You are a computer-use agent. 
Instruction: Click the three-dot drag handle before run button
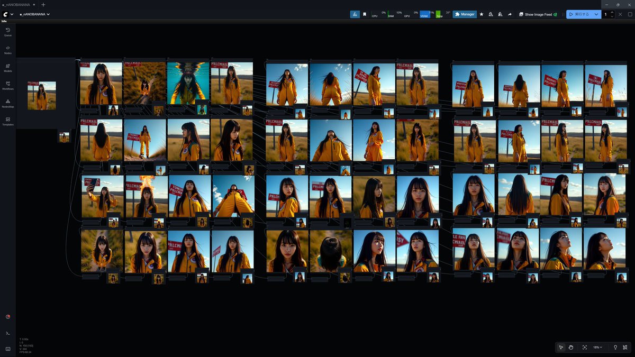(x=563, y=14)
